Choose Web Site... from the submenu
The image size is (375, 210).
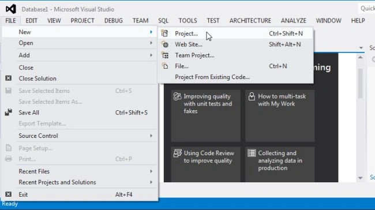tap(235, 44)
